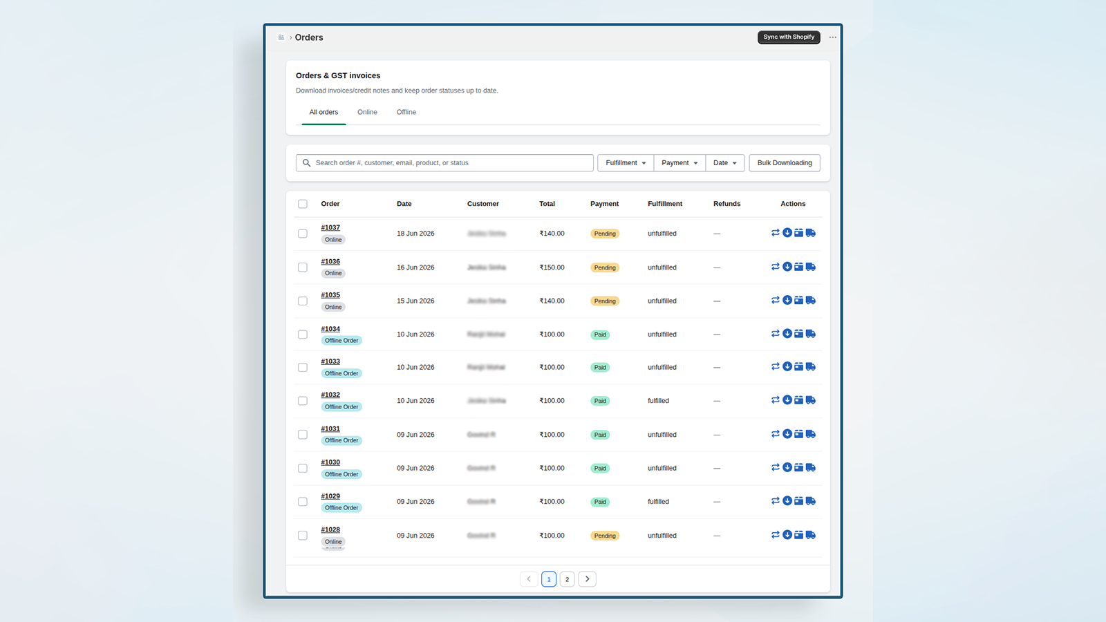This screenshot has width=1106, height=622.
Task: Go to the next page arrow
Action: (x=588, y=579)
